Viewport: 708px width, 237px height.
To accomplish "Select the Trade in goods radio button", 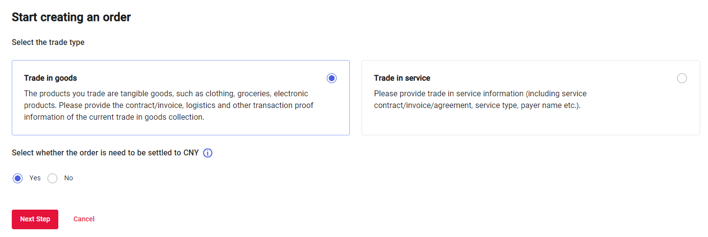I will click(332, 78).
